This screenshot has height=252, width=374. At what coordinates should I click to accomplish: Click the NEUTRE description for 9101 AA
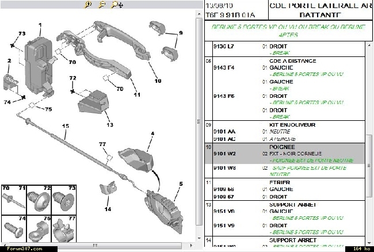(280, 132)
